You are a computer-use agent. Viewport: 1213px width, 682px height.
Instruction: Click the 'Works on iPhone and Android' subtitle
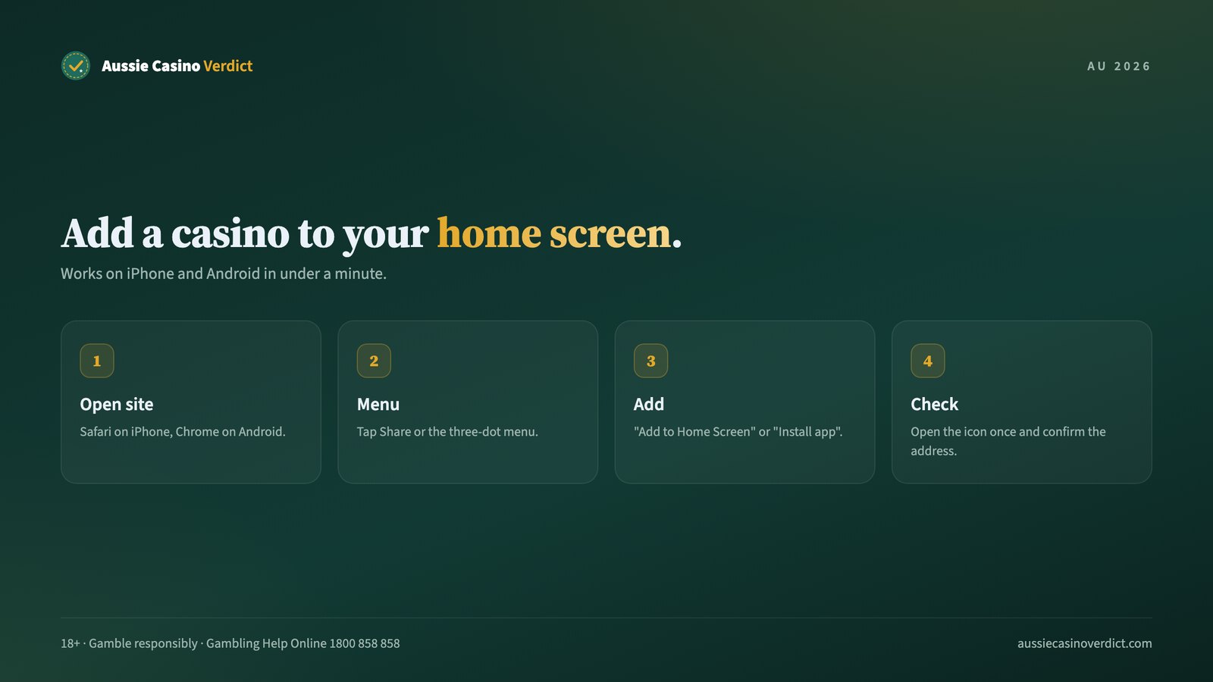224,274
